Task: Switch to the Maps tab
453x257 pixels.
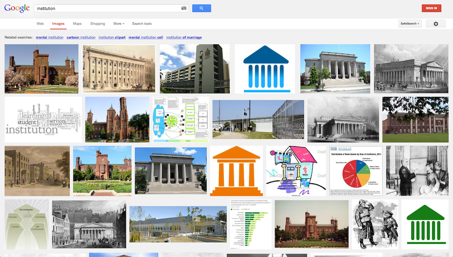Action: 77,24
